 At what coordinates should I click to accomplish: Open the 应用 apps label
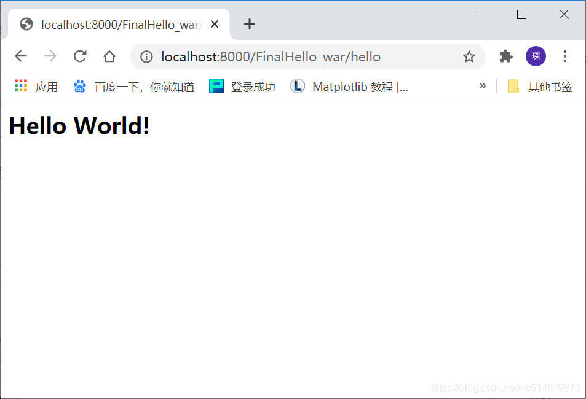coord(46,87)
